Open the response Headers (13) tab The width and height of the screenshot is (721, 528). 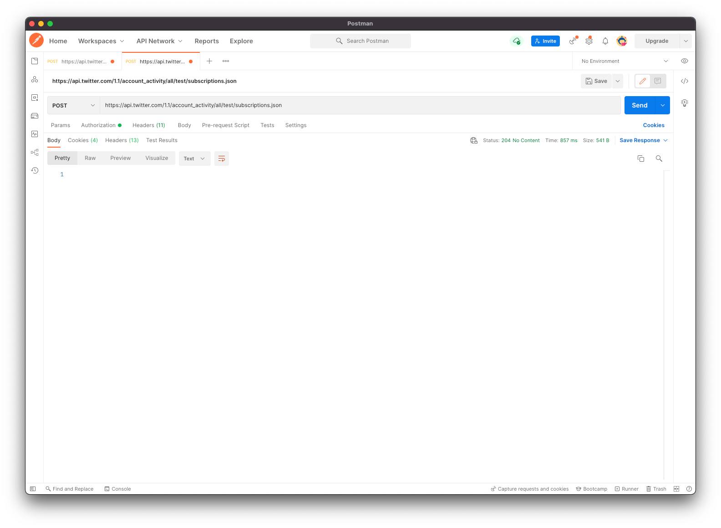(122, 140)
